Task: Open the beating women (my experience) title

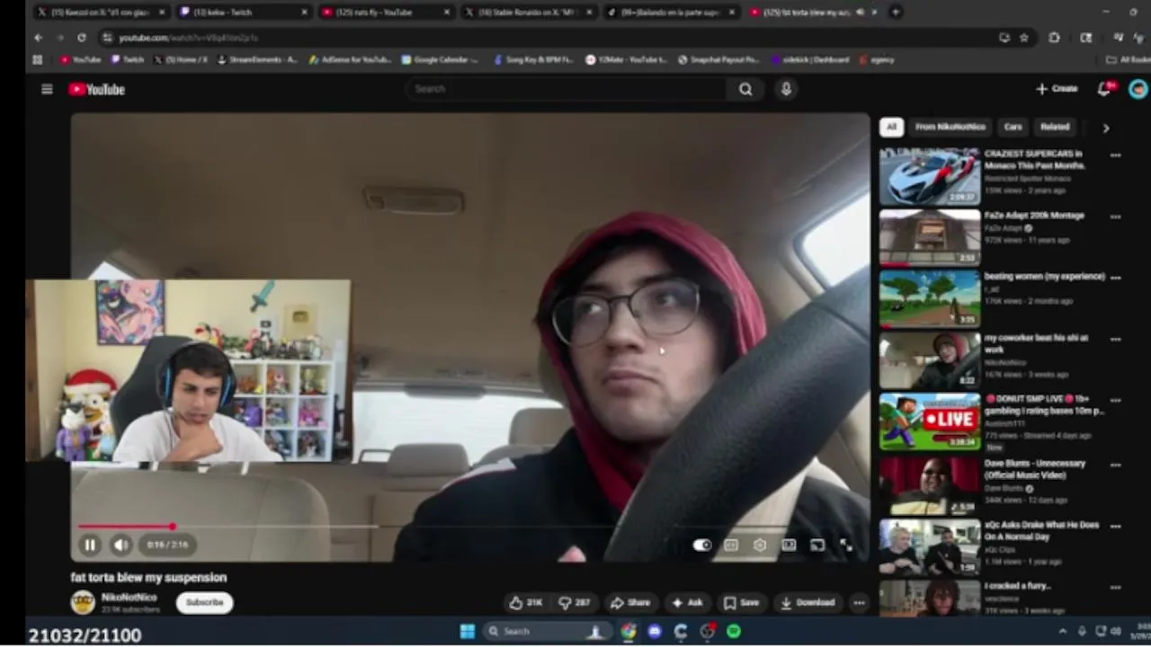Action: click(x=1043, y=277)
